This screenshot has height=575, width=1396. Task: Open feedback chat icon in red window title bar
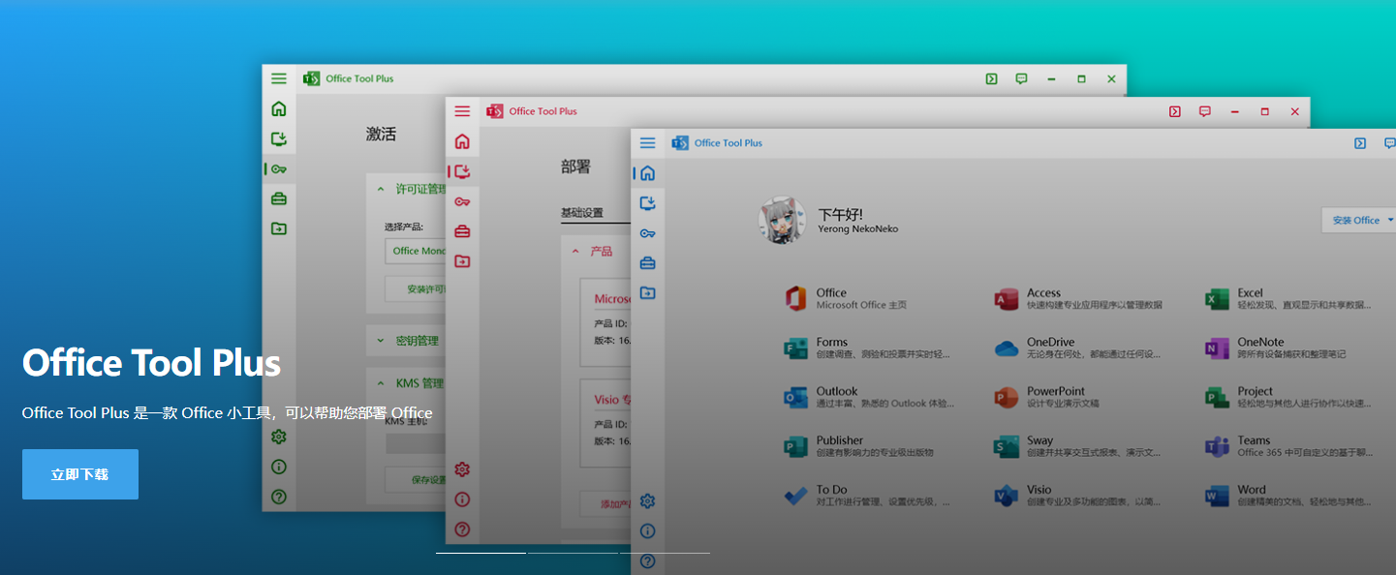(x=1204, y=111)
